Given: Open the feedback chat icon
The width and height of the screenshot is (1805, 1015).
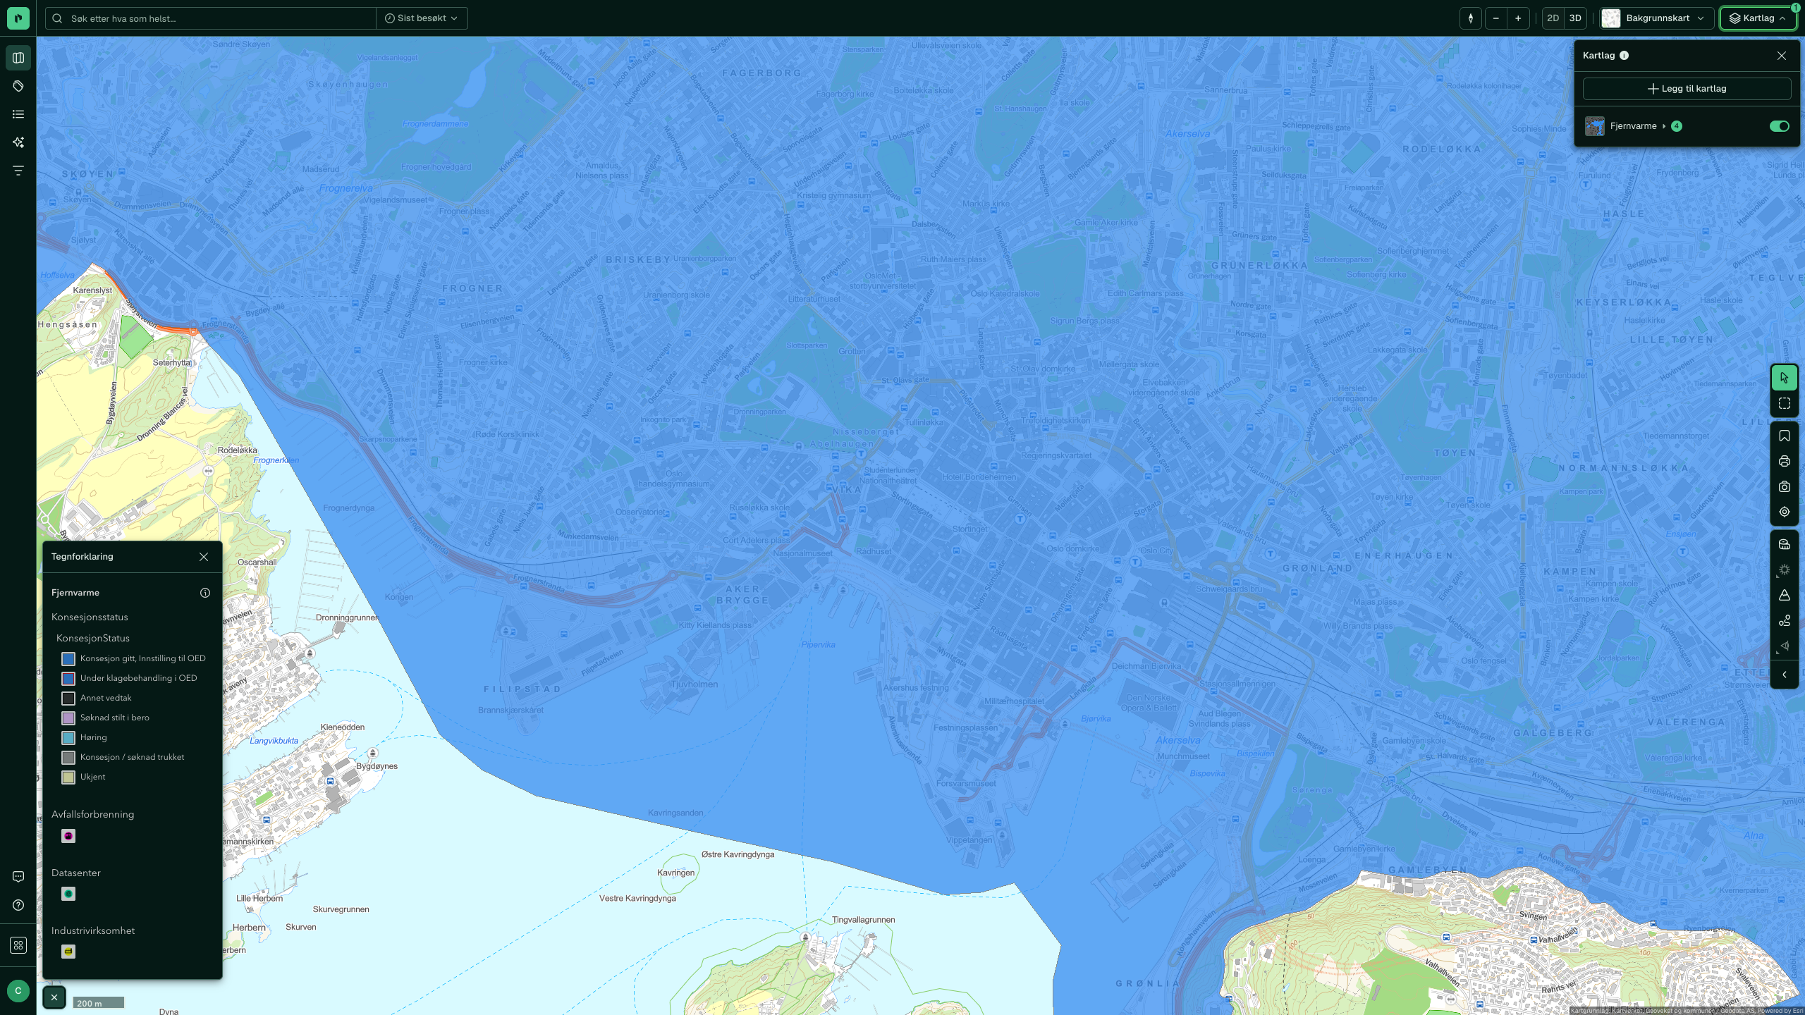Looking at the screenshot, I should pos(18,877).
